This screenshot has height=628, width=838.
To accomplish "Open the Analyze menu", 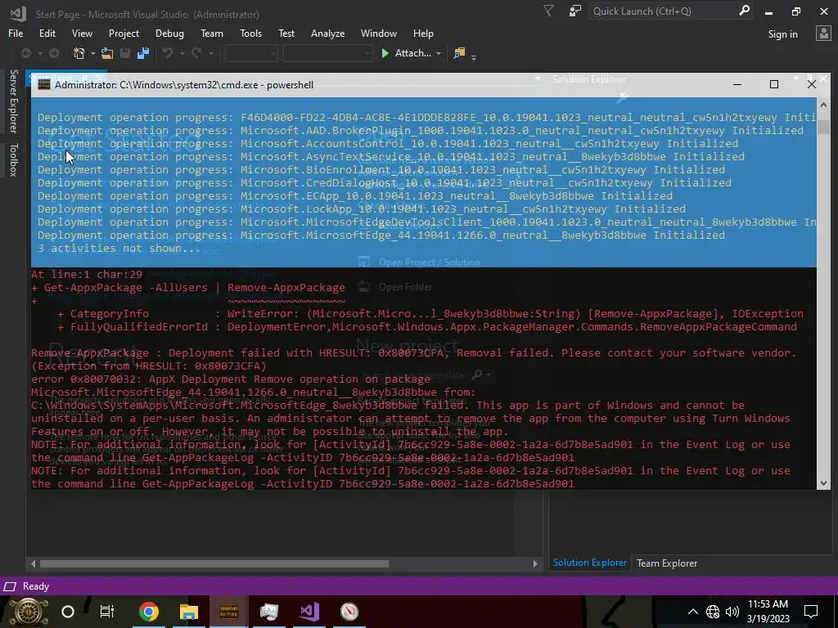I will (327, 33).
